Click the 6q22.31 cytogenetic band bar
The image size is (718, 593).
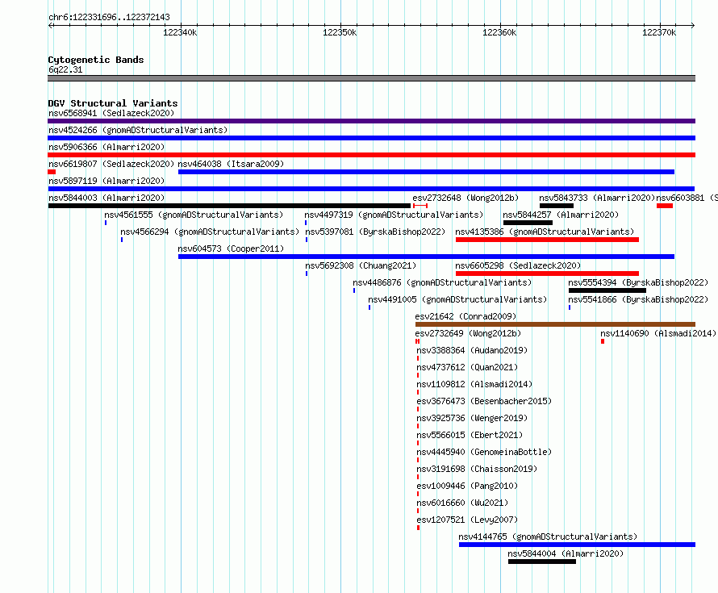tap(371, 78)
